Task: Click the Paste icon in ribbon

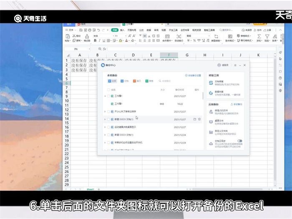Action: point(68,36)
